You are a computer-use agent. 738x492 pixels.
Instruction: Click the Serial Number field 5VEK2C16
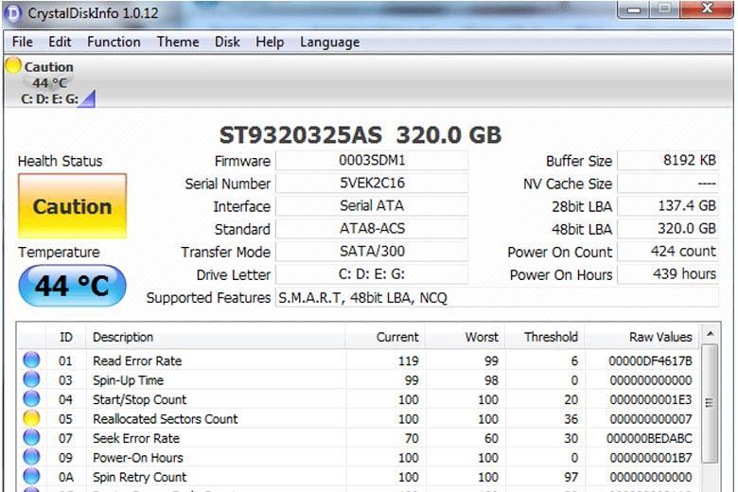point(372,183)
